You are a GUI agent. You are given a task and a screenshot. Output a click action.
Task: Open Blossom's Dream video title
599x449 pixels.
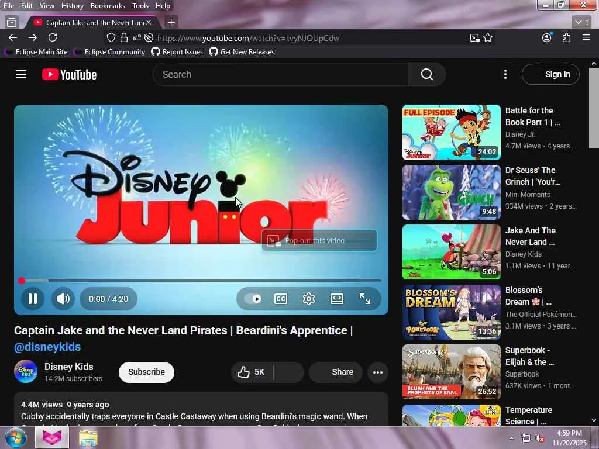pyautogui.click(x=528, y=296)
